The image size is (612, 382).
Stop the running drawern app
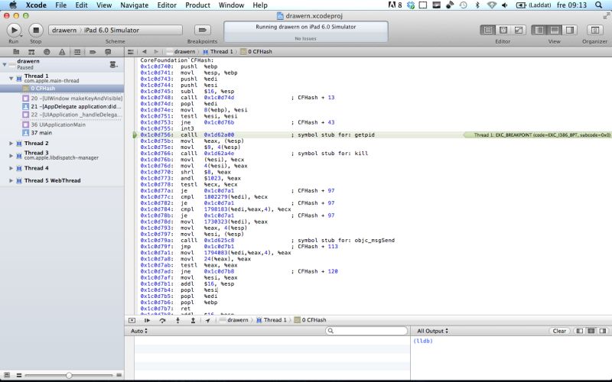pos(35,30)
